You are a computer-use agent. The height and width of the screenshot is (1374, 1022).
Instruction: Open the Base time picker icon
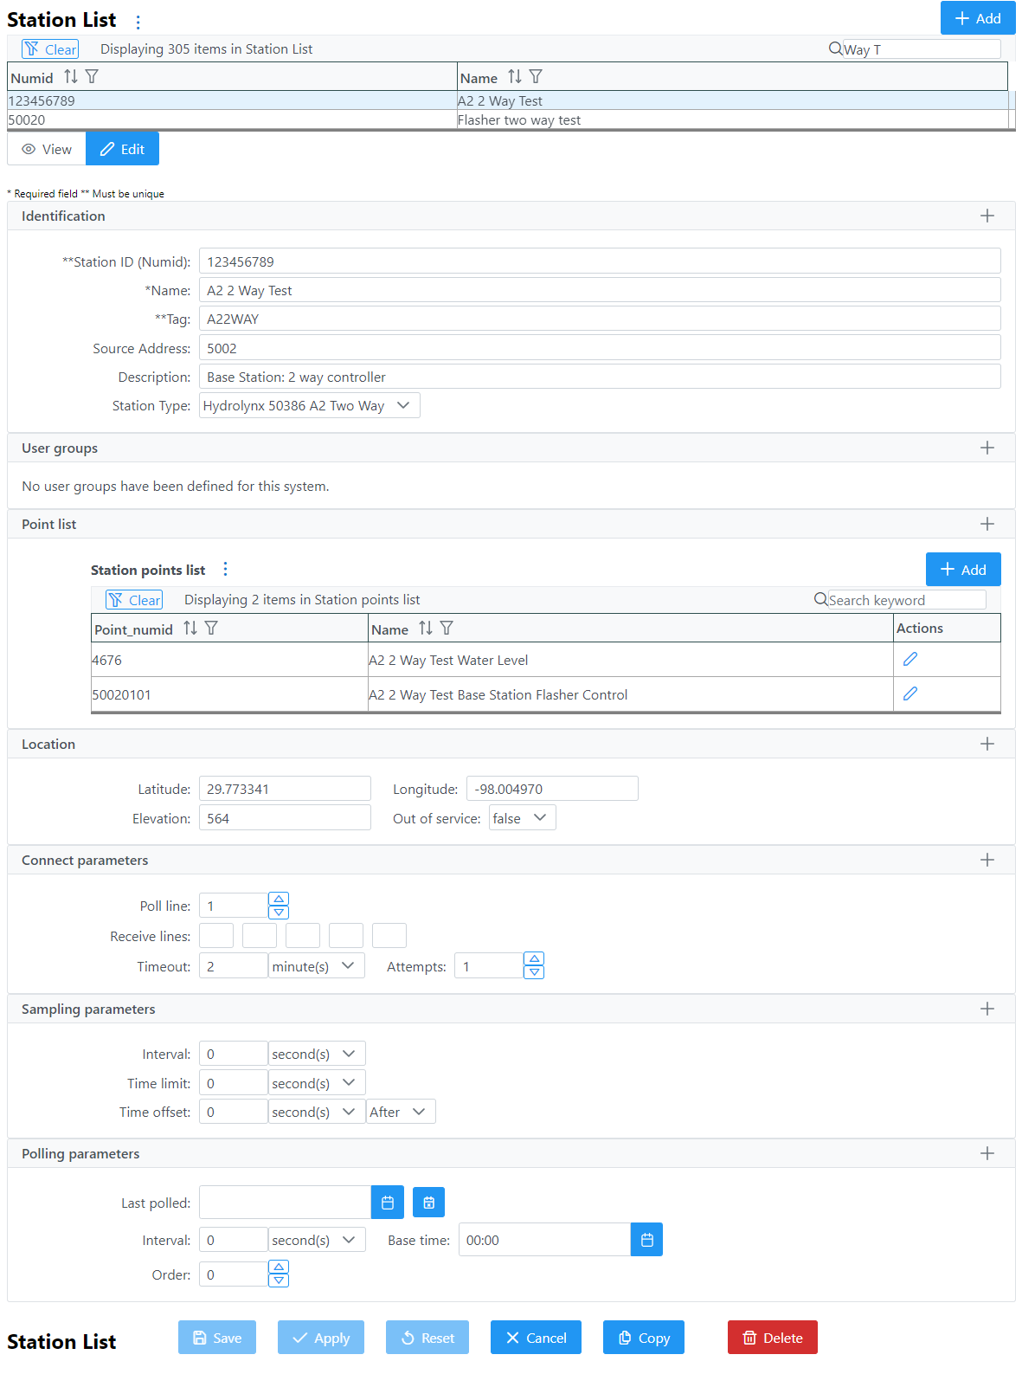coord(646,1240)
